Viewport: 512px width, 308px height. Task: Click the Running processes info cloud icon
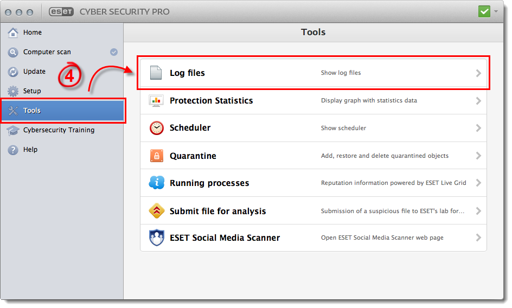[156, 183]
